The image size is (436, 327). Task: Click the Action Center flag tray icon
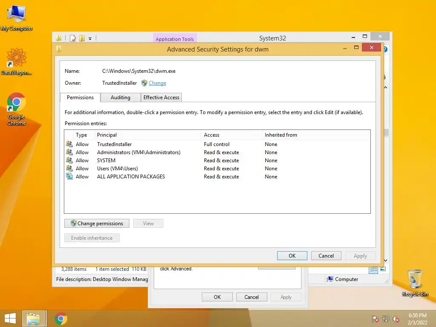[x=375, y=319]
